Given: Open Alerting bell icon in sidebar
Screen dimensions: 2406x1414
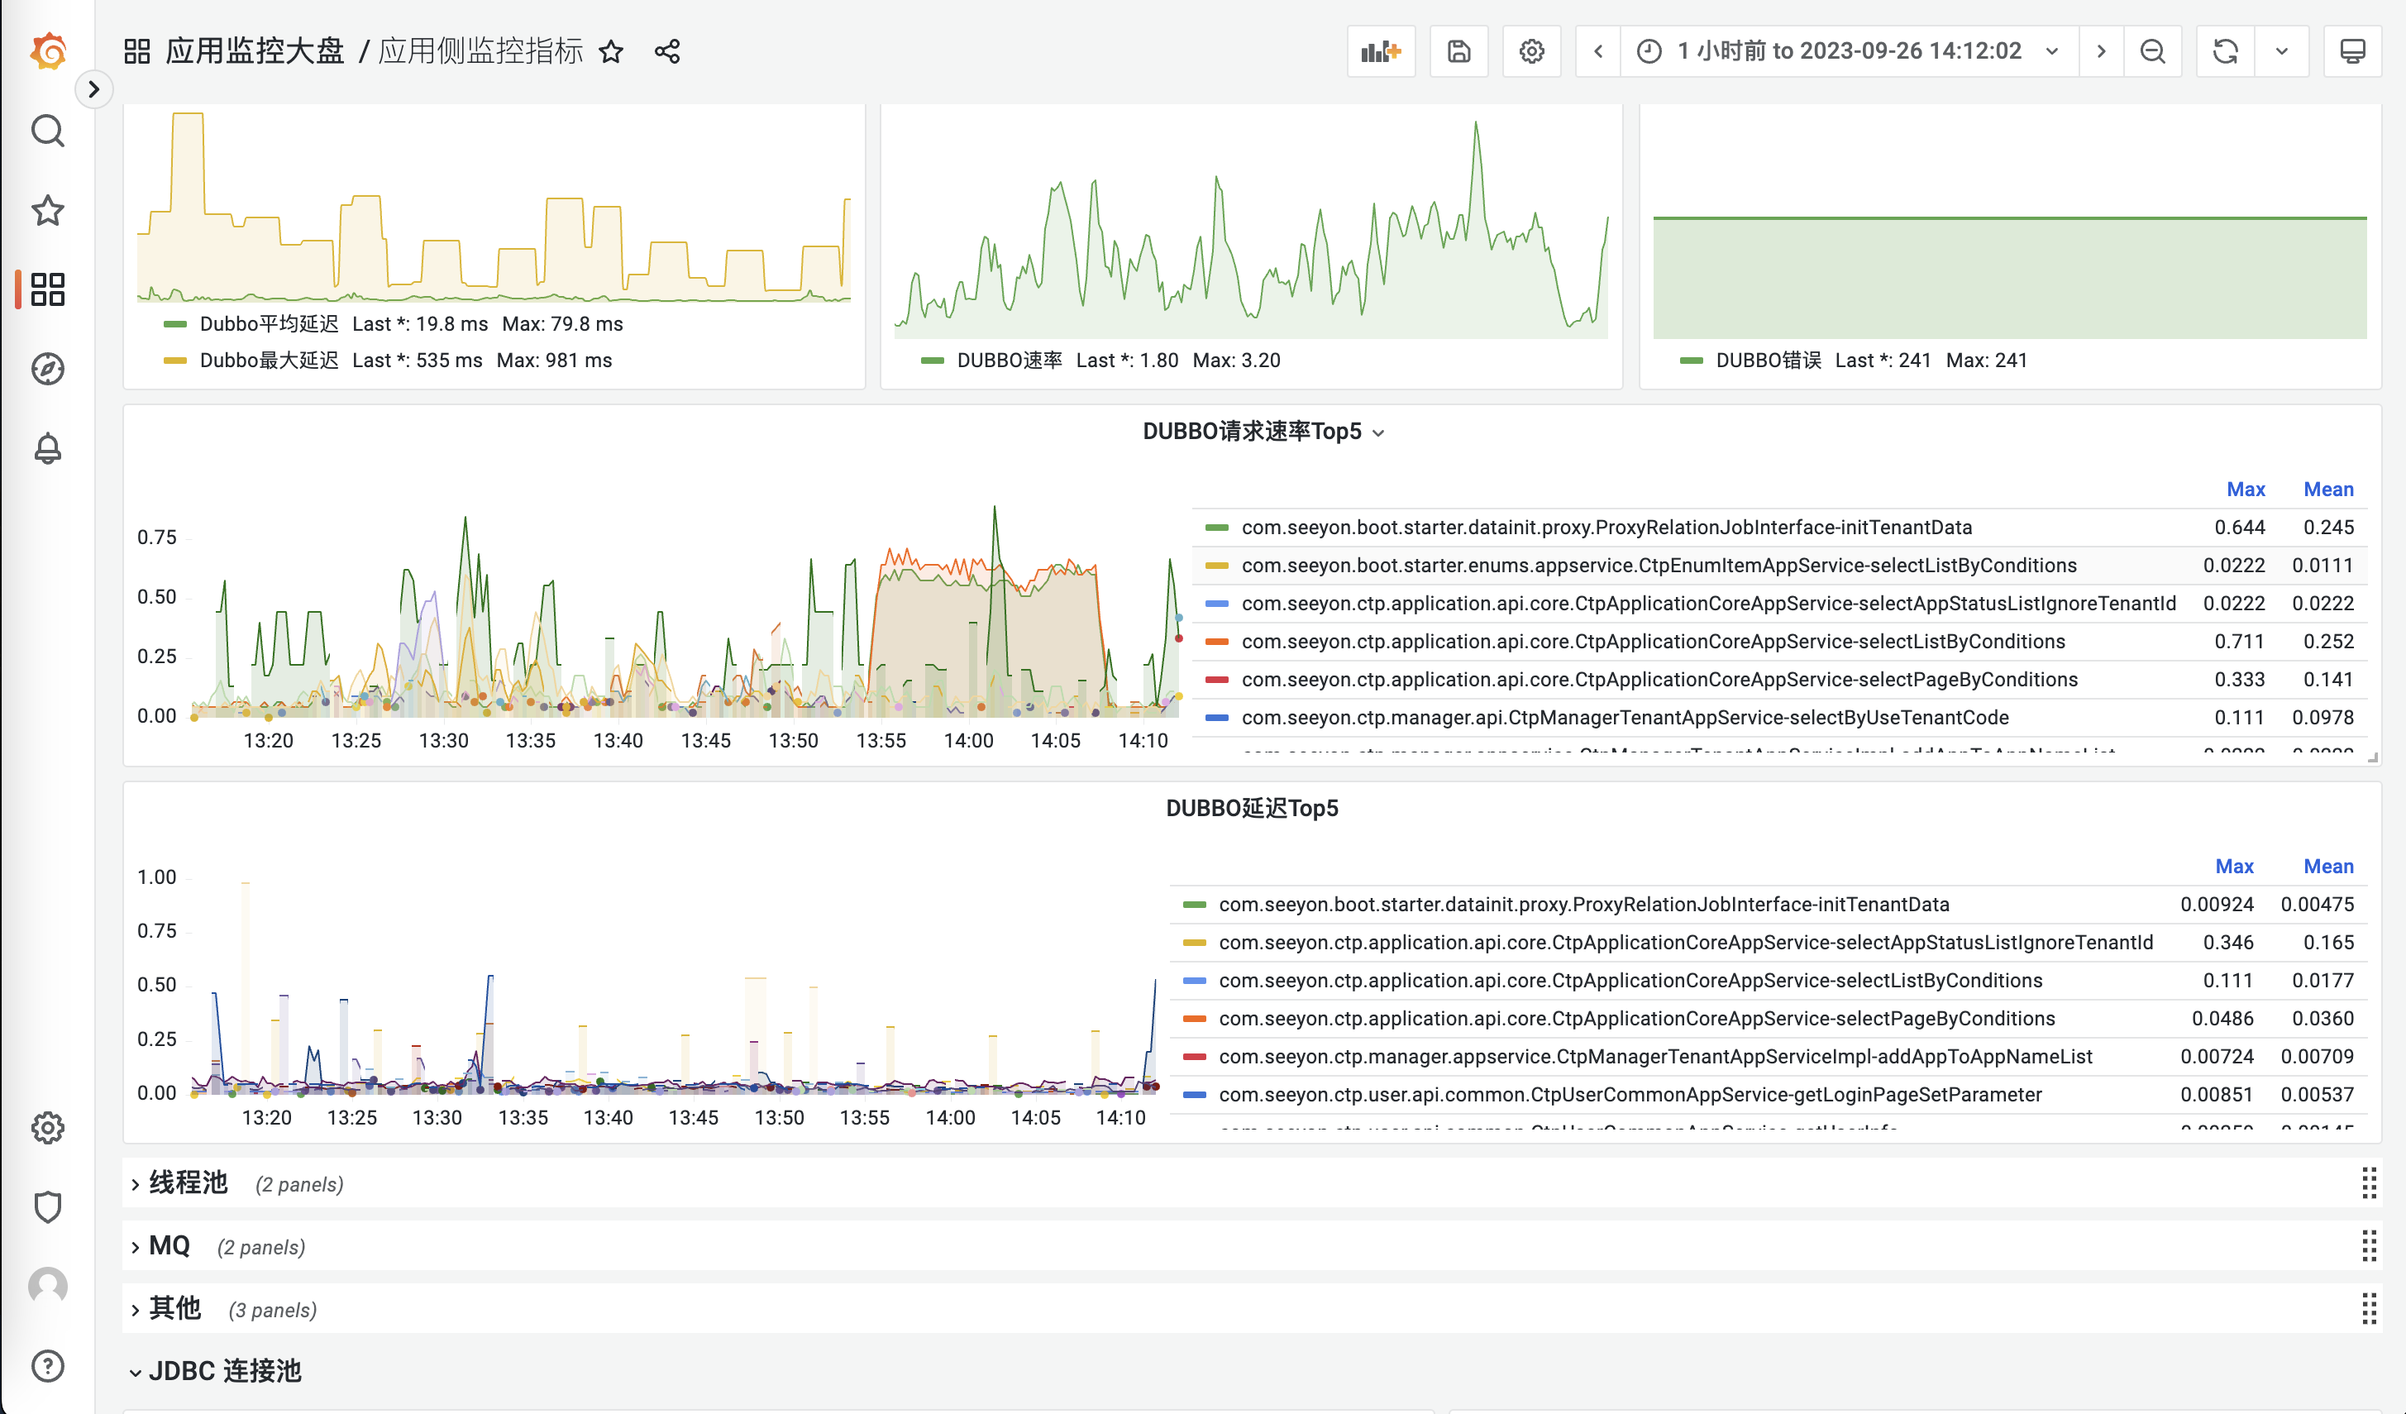Looking at the screenshot, I should (x=48, y=448).
